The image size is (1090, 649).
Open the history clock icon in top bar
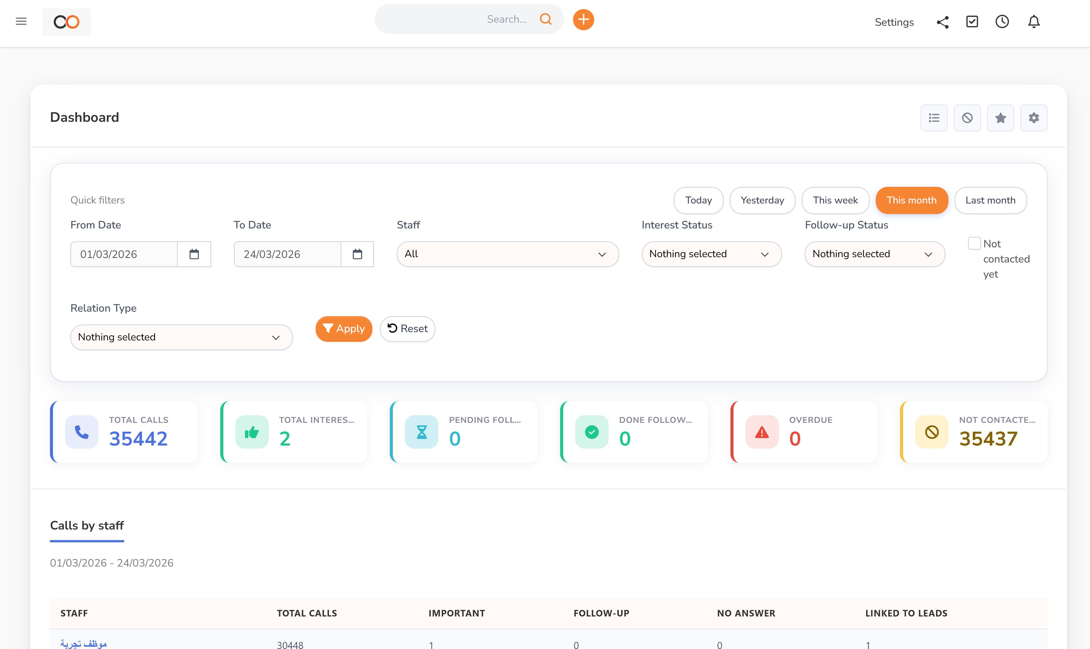pyautogui.click(x=1002, y=21)
